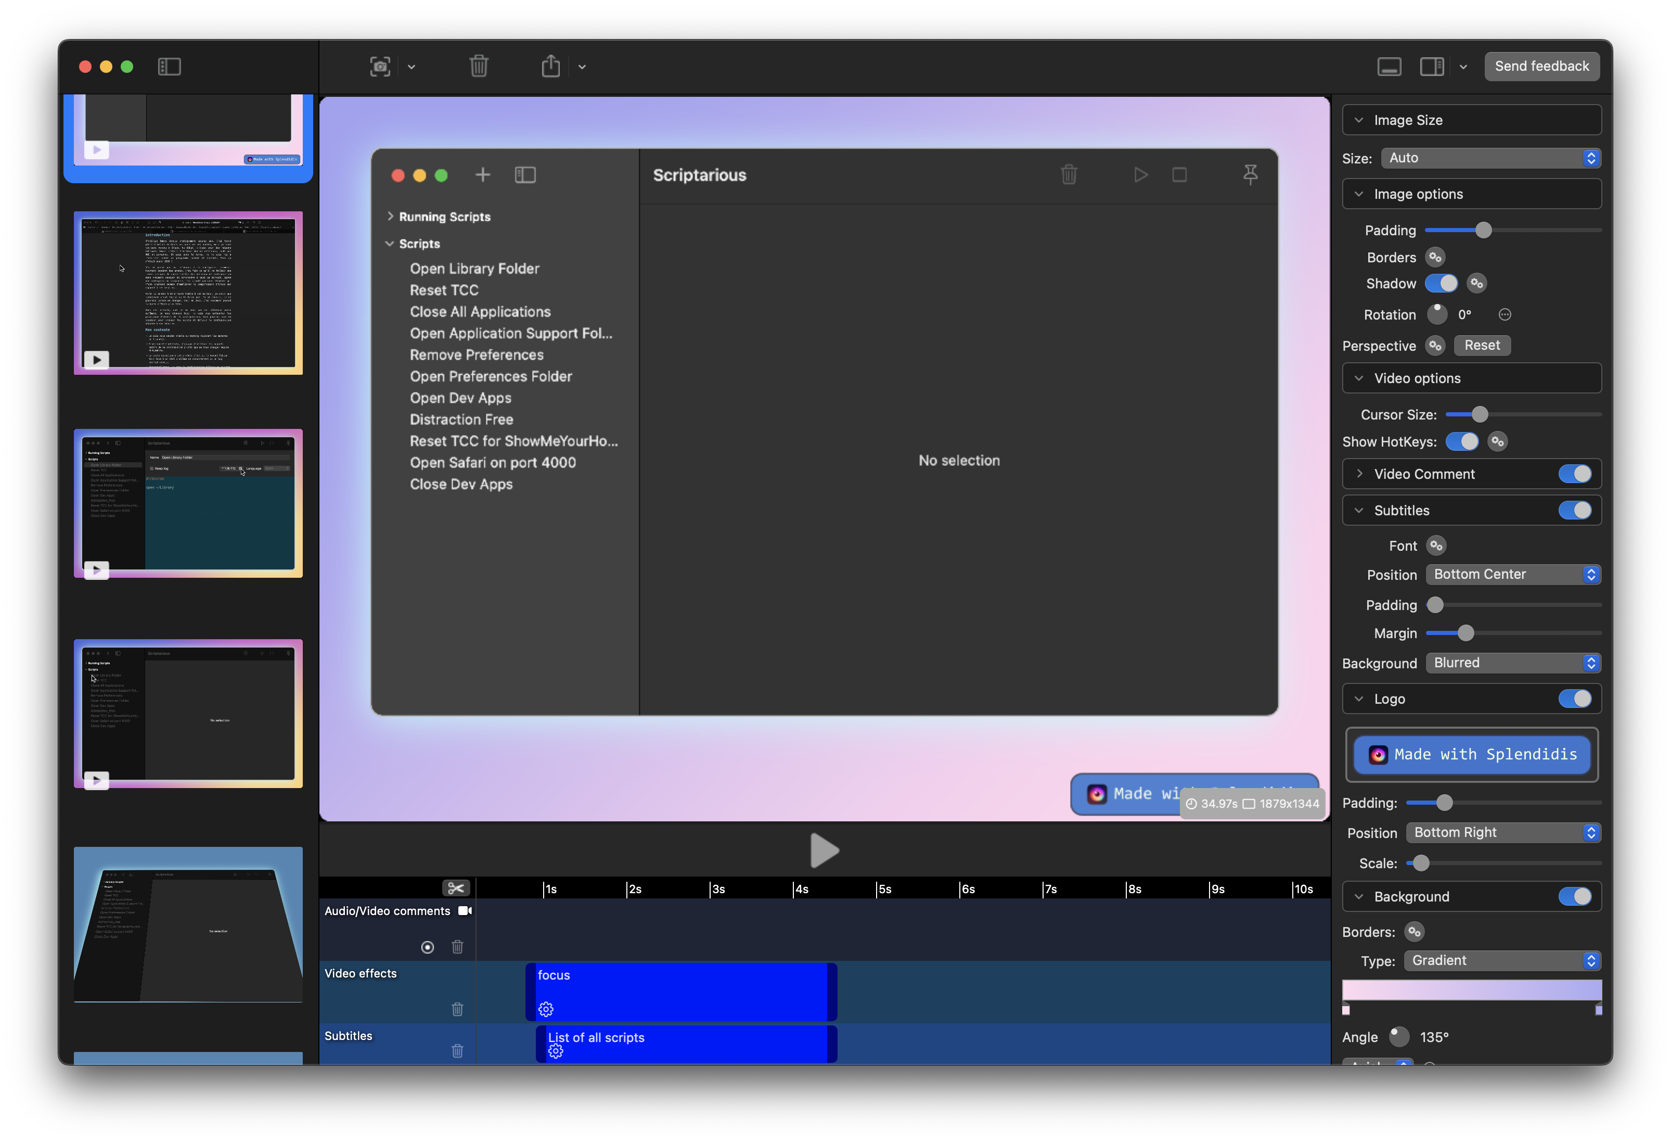Toggle the left sidebar panel icon

(169, 67)
